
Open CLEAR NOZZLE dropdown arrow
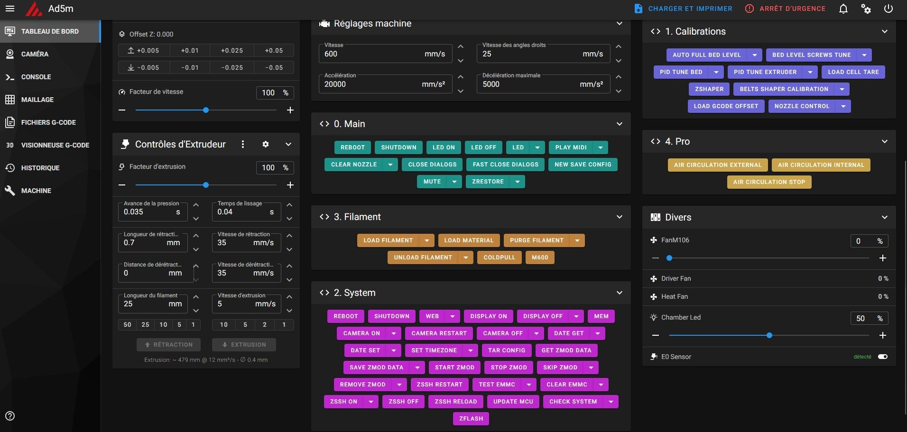pos(390,165)
